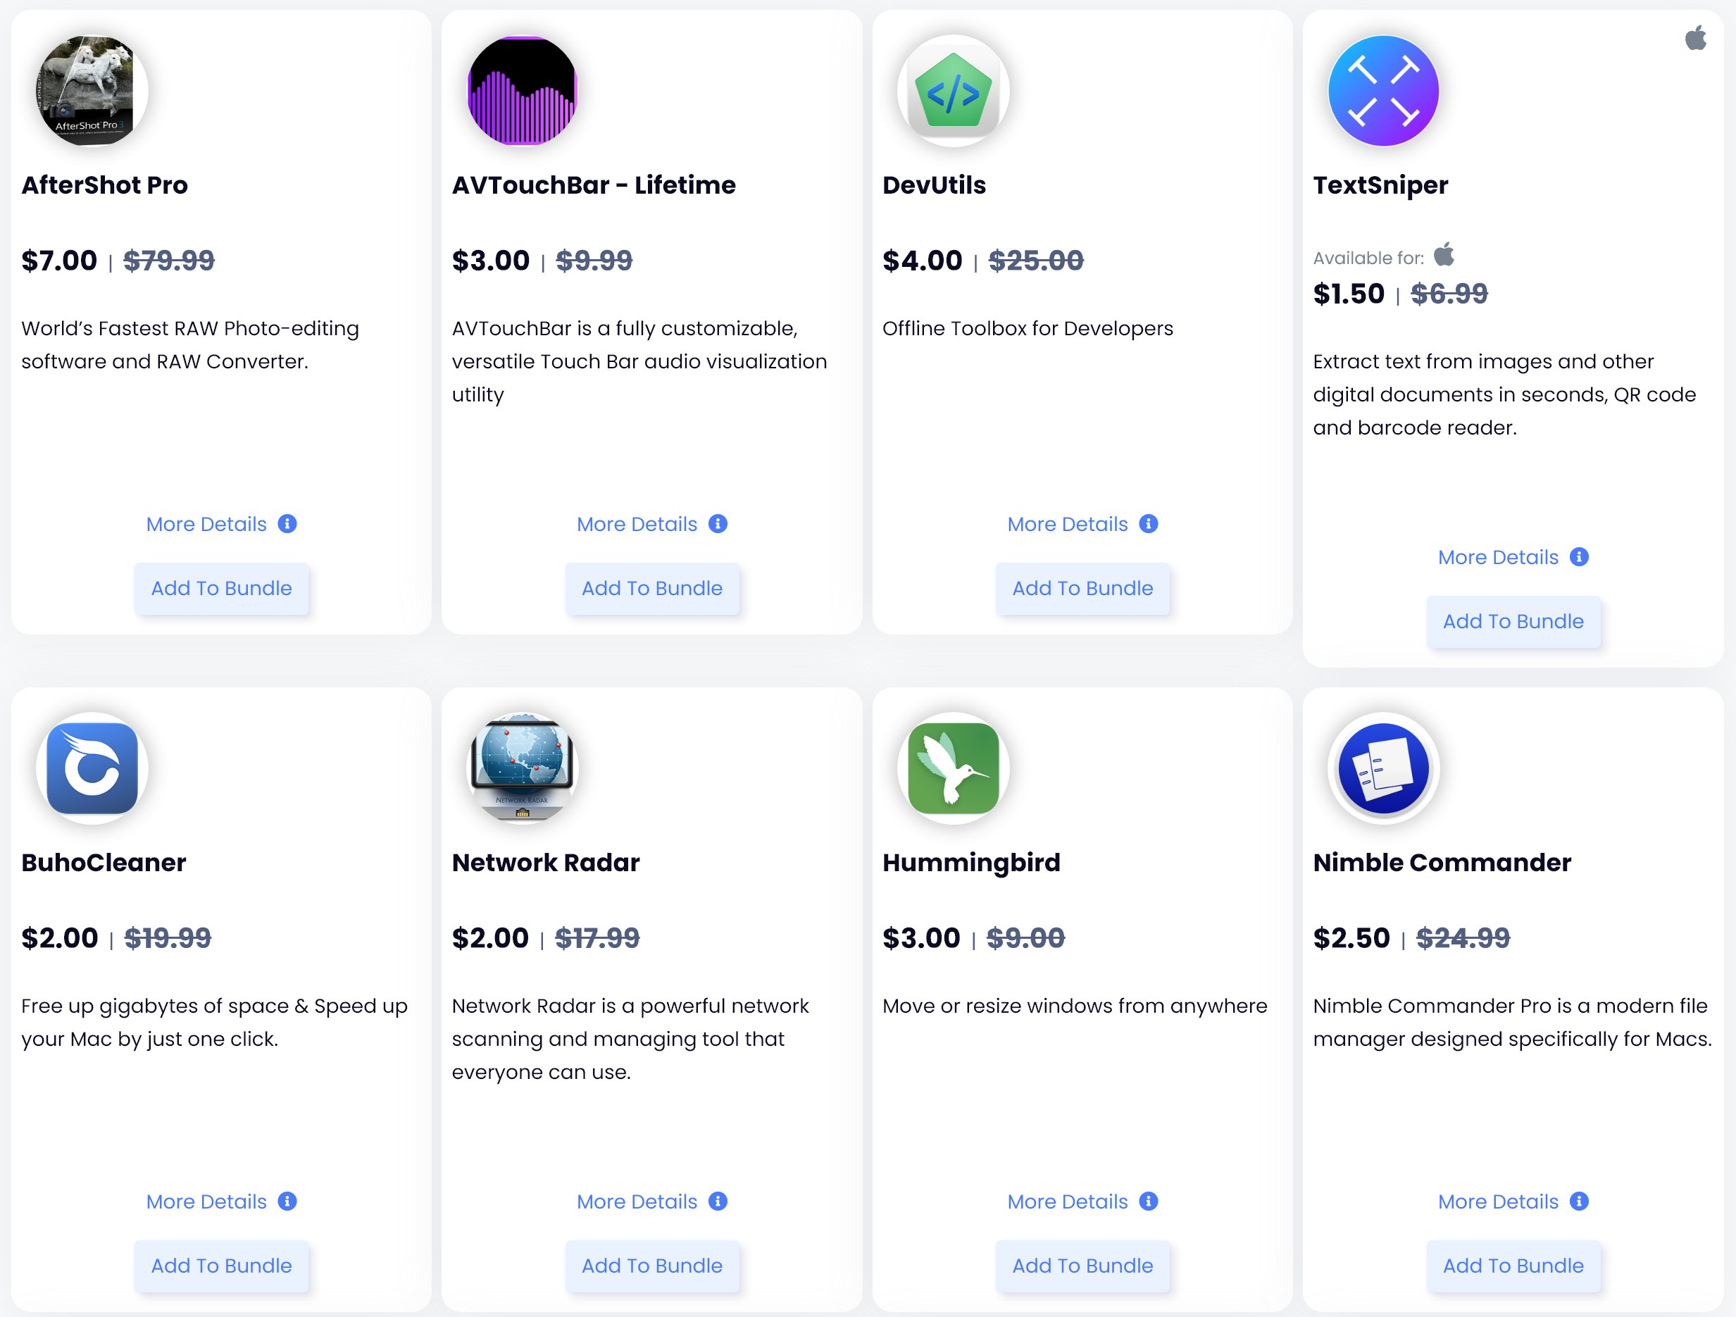Click the struck-through $17.99 price

(597, 937)
